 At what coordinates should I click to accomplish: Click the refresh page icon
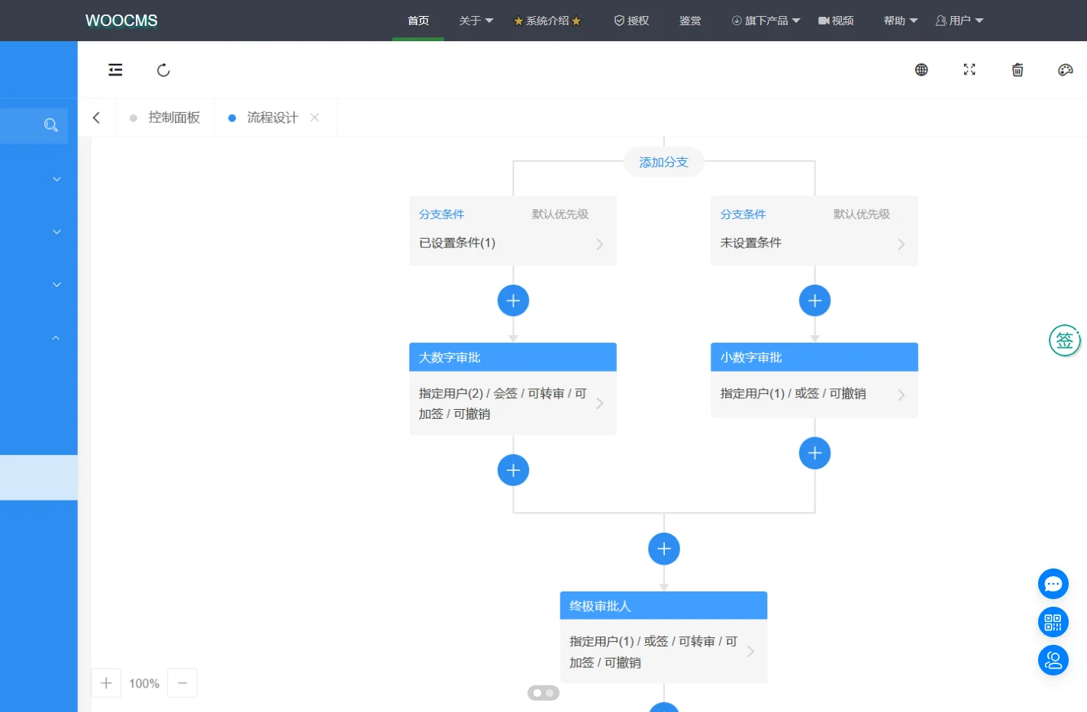[163, 70]
